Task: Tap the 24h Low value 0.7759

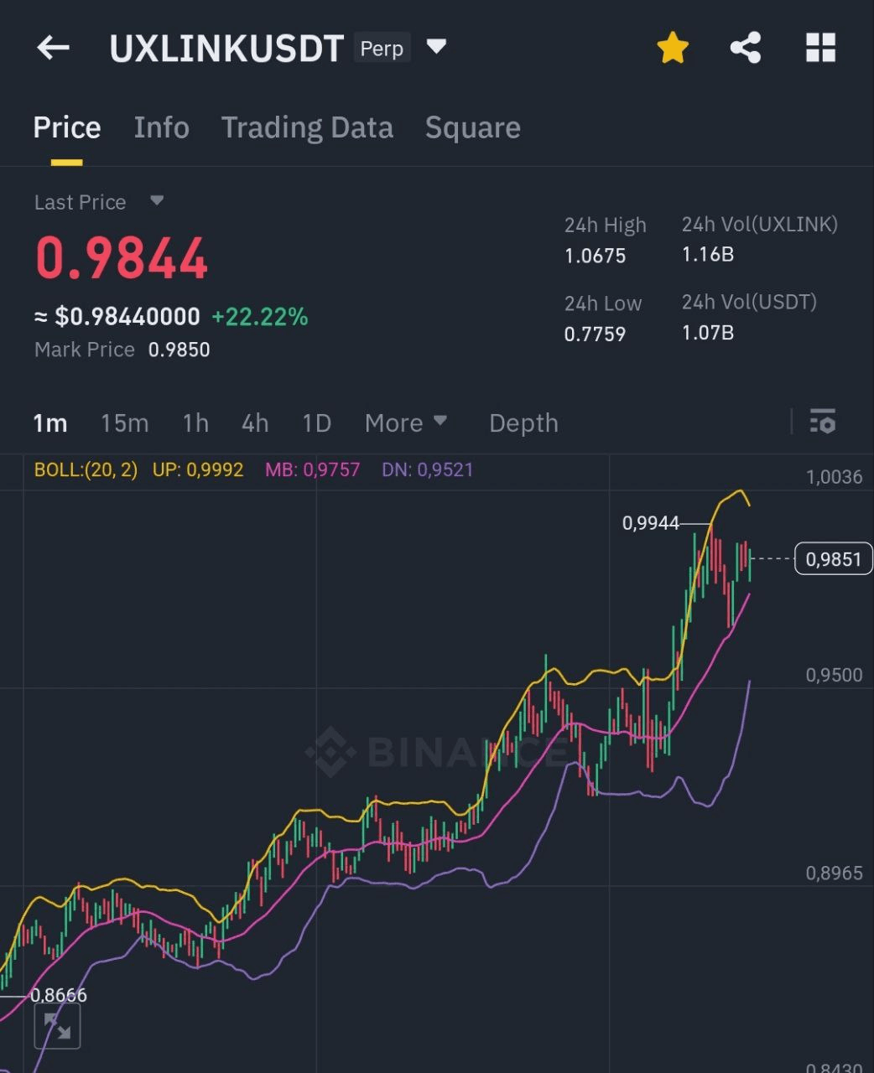Action: (x=595, y=334)
